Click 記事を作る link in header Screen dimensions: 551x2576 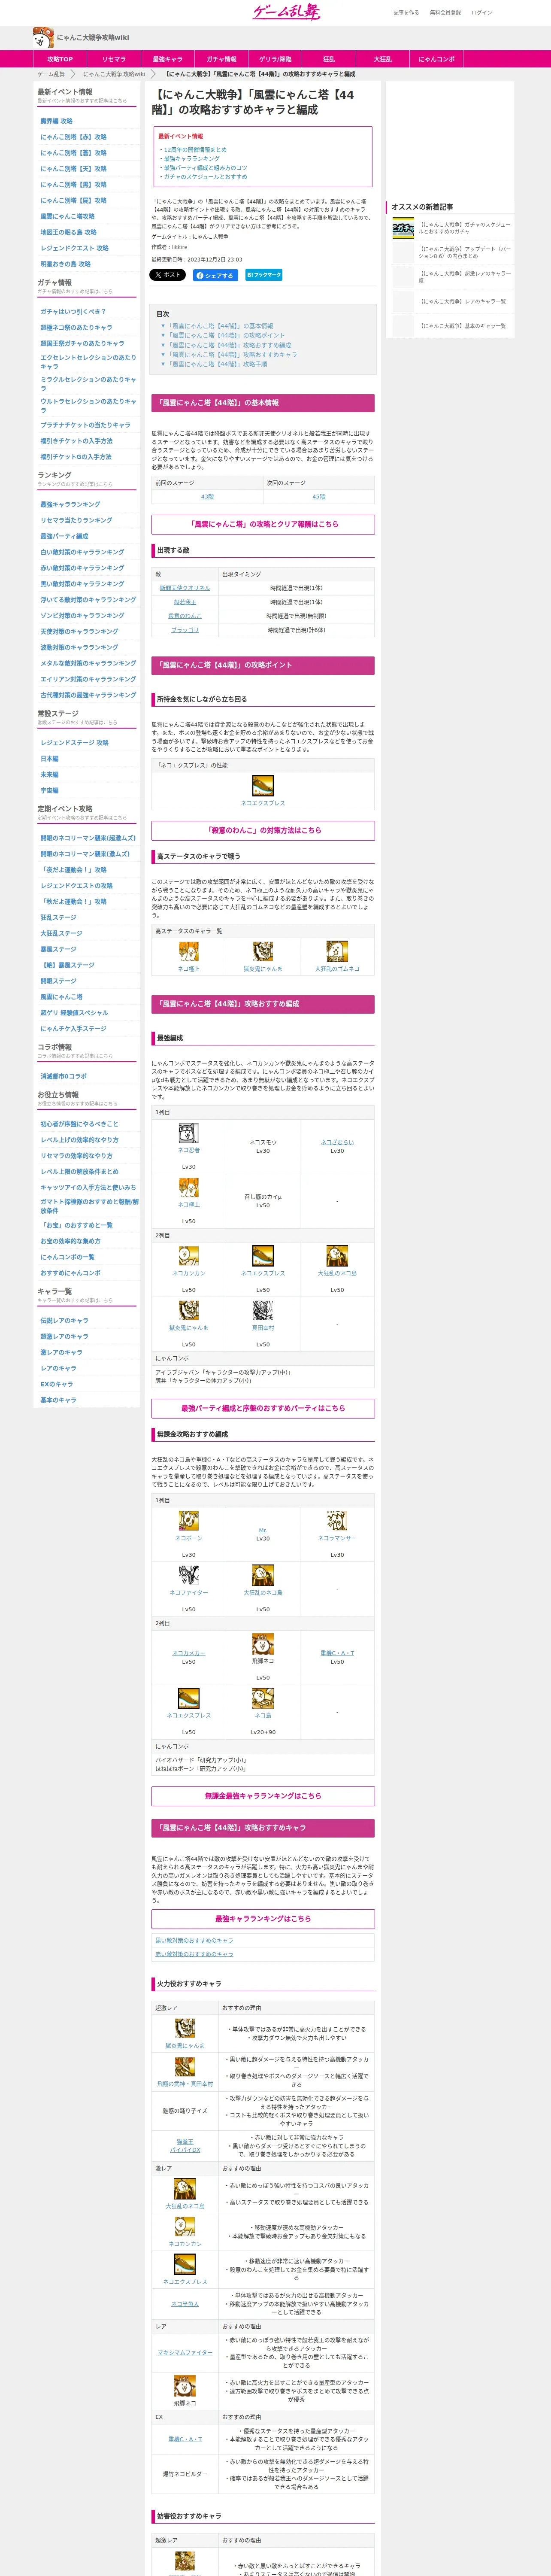click(x=406, y=13)
